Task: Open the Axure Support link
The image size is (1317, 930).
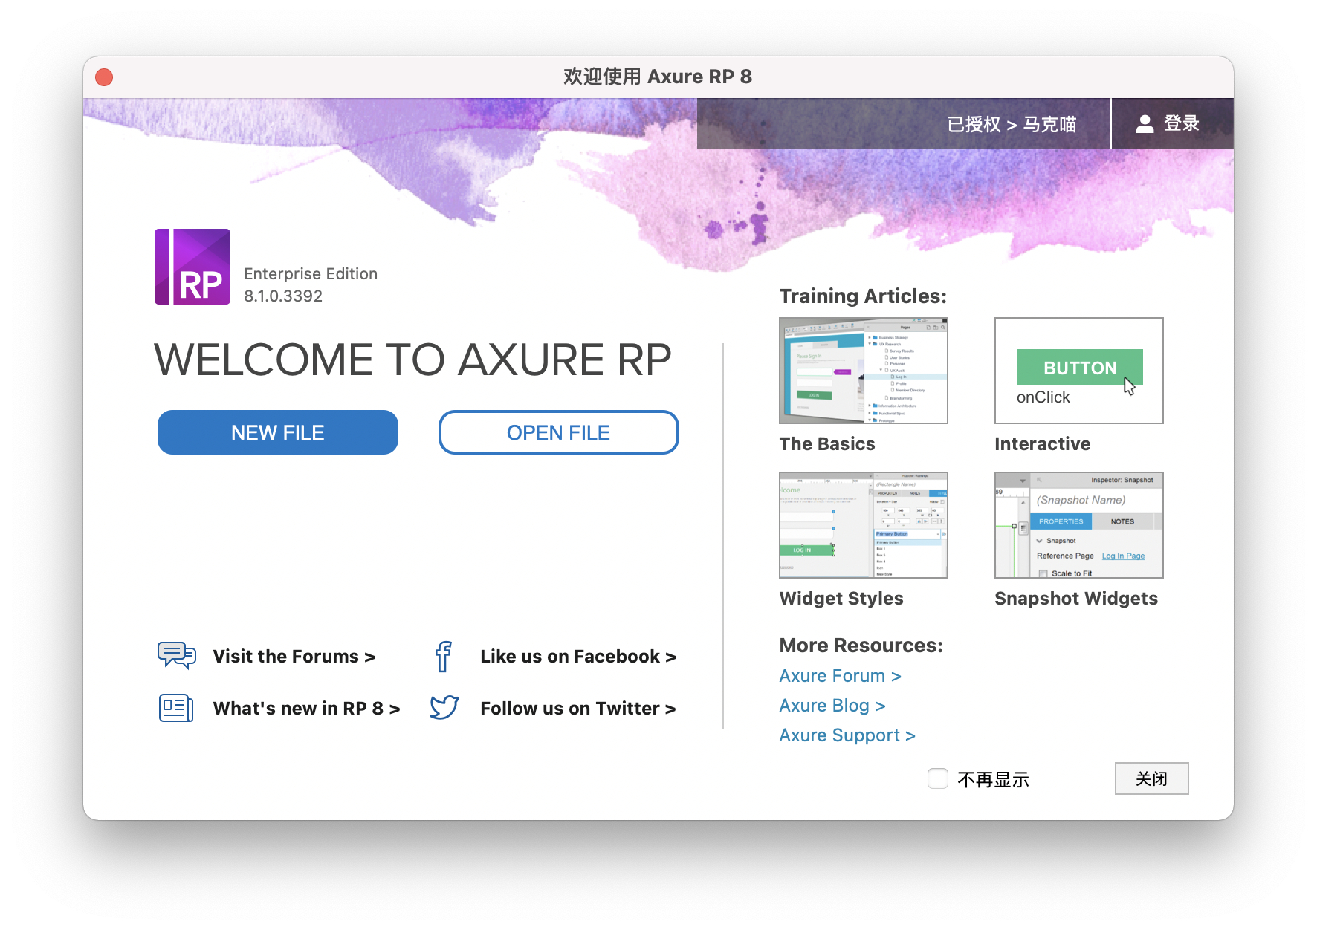Action: 847,735
